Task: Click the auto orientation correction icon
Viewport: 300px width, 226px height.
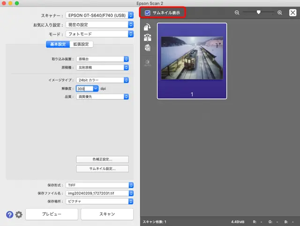Action: (148, 38)
